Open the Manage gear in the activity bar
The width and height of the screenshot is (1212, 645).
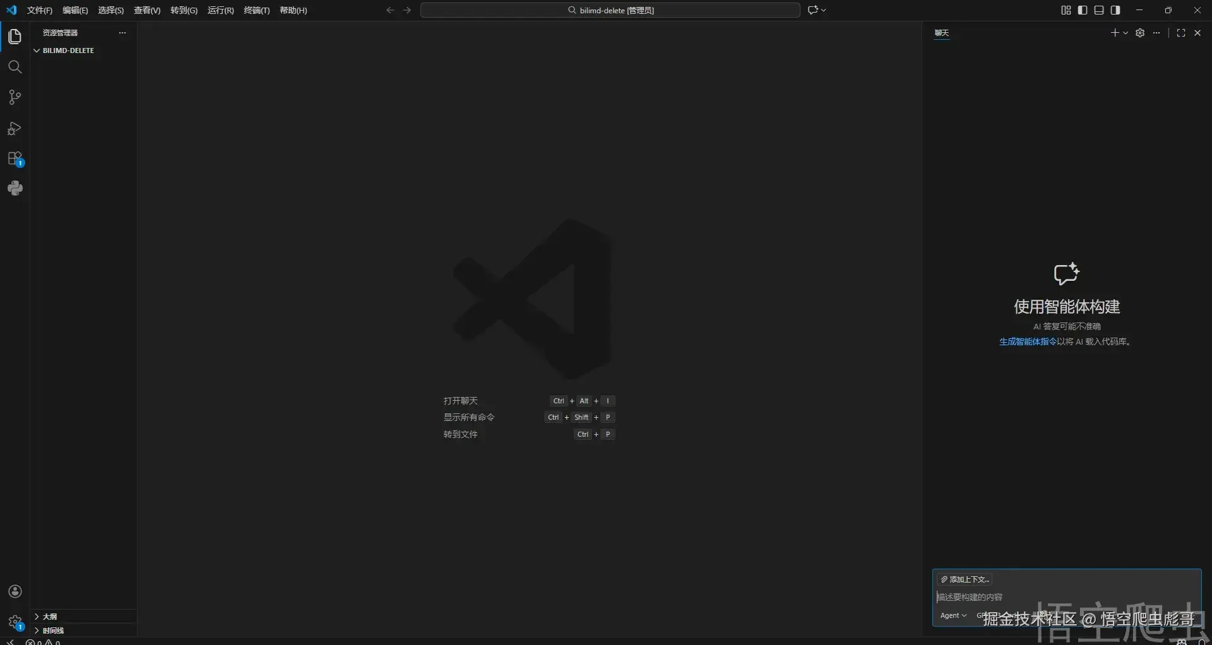pos(15,622)
